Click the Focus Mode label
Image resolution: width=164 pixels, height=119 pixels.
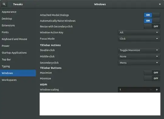(47, 39)
